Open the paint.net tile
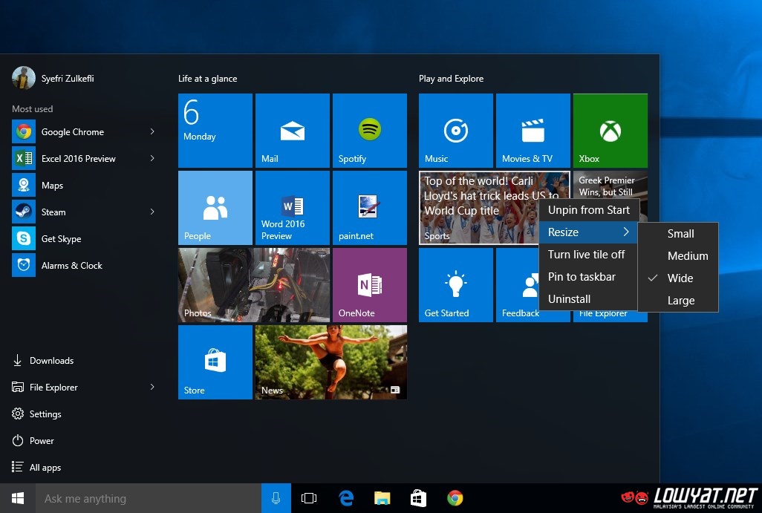762x513 pixels. tap(369, 208)
